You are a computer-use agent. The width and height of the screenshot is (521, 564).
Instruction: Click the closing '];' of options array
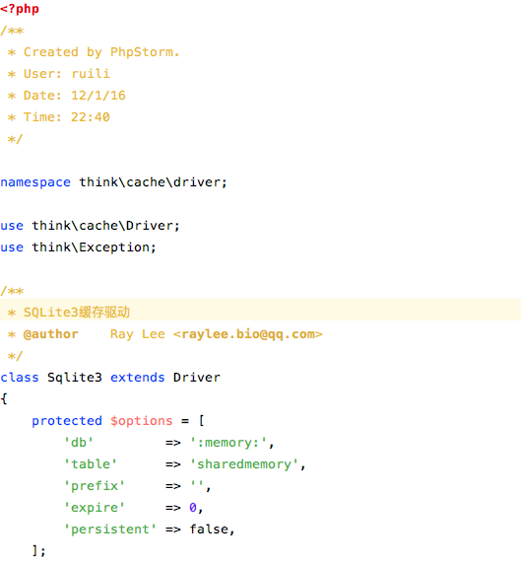click(38, 551)
